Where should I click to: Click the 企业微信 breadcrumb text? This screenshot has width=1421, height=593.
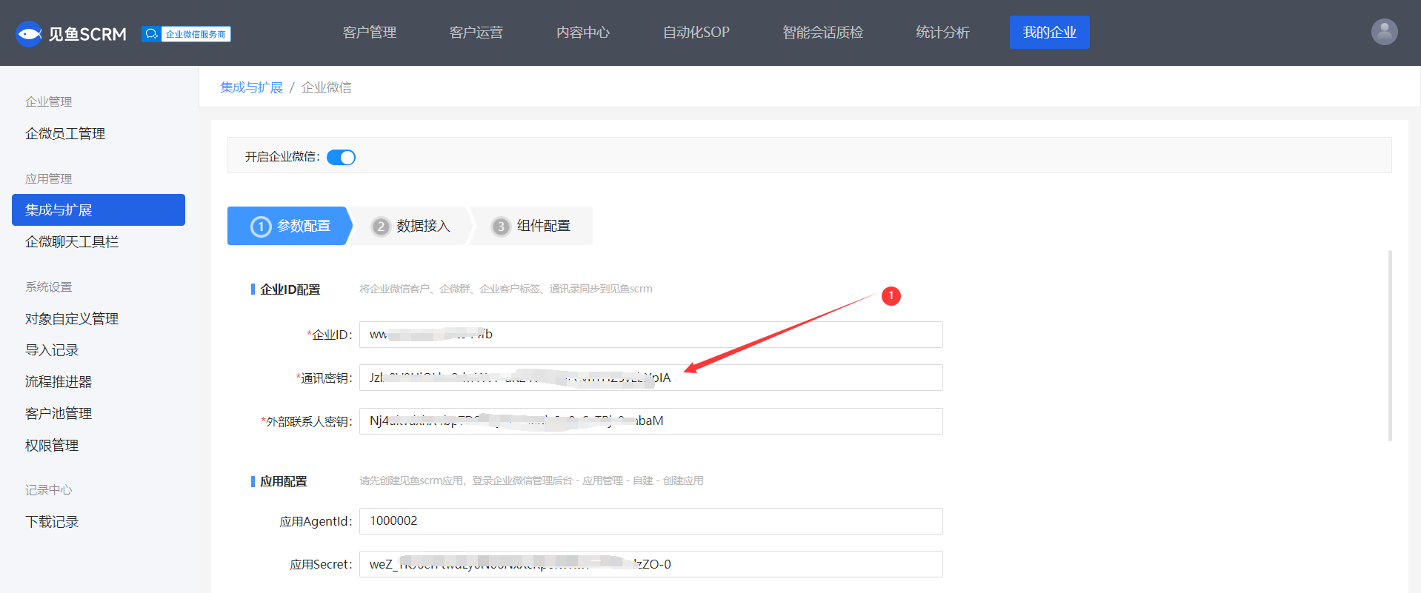click(x=327, y=87)
